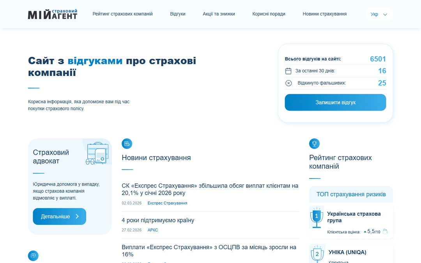The image size is (421, 263).
Task: Click the Рейтинг страхових компаній section heading
Action: point(340,162)
